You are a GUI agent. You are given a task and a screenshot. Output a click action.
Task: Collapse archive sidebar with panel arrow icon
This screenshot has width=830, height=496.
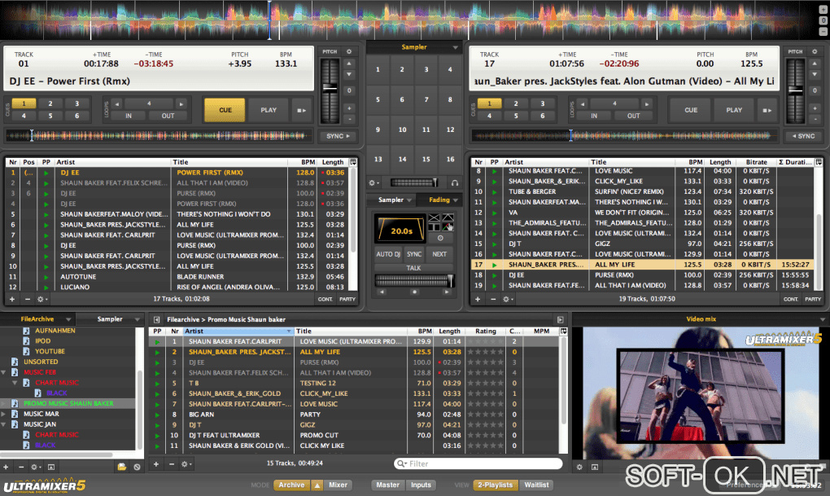(x=157, y=319)
